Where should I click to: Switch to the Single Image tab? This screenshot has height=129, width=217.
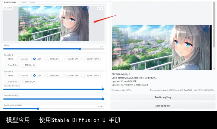coord(10,2)
